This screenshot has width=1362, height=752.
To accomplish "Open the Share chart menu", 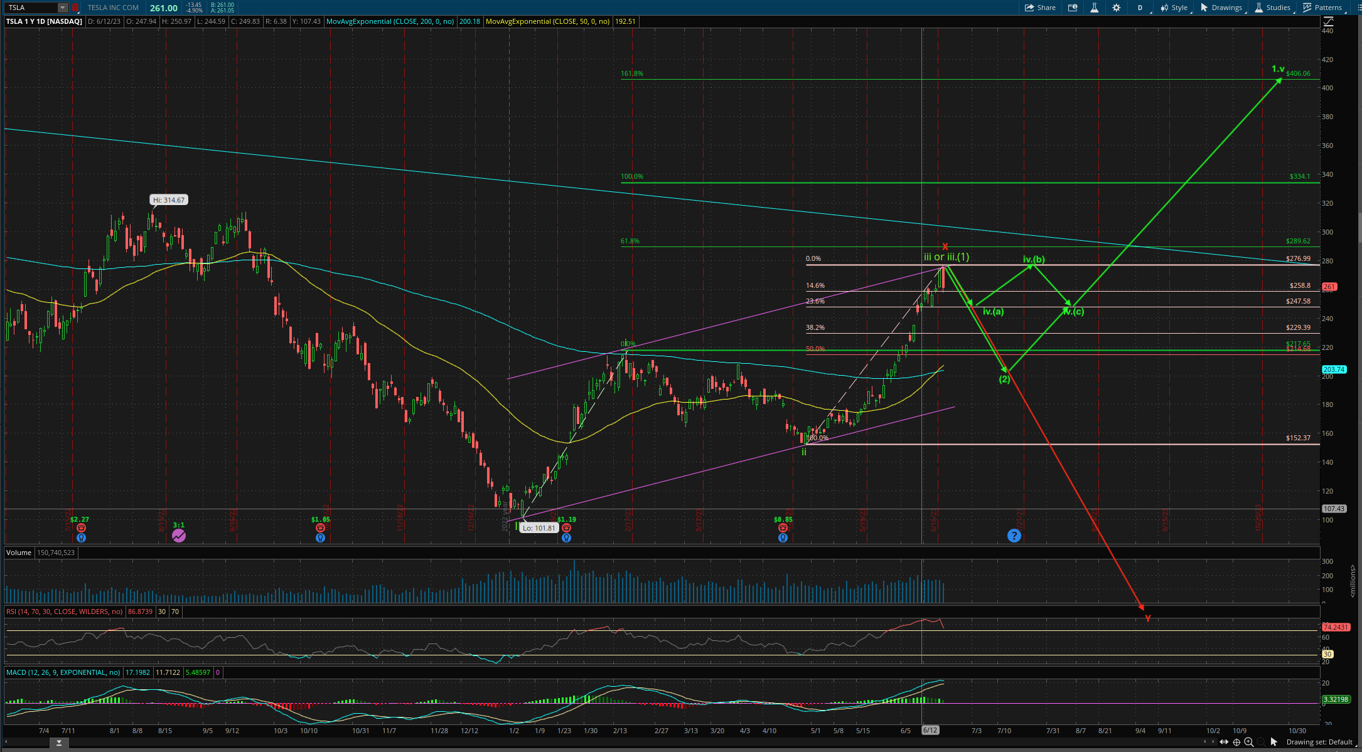I will pos(1040,8).
